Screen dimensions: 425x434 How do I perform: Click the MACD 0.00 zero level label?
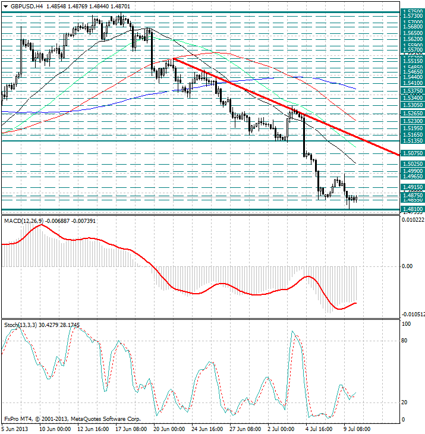click(x=407, y=266)
